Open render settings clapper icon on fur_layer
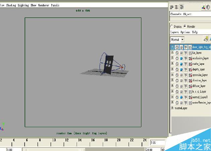The image size is (211, 151). point(190,53)
